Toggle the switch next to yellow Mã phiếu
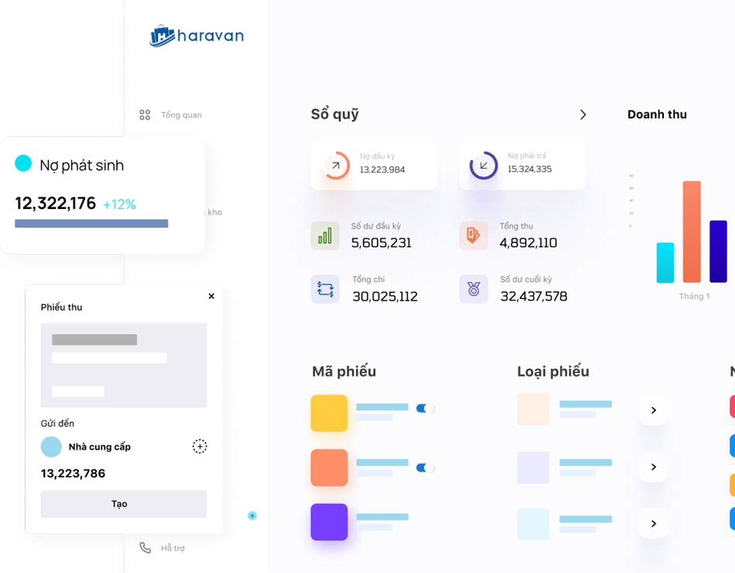The image size is (735, 573). [x=425, y=408]
